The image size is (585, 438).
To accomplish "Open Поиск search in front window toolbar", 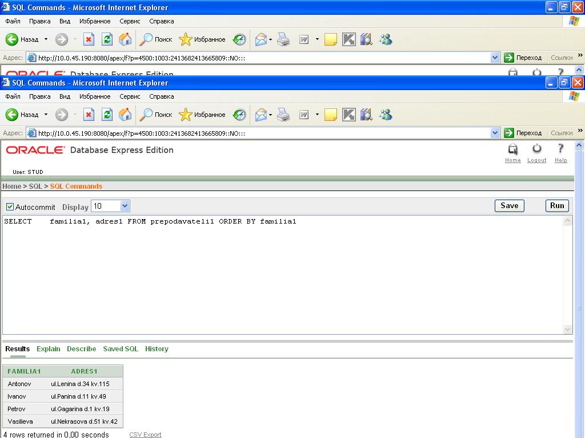I will pyautogui.click(x=155, y=115).
